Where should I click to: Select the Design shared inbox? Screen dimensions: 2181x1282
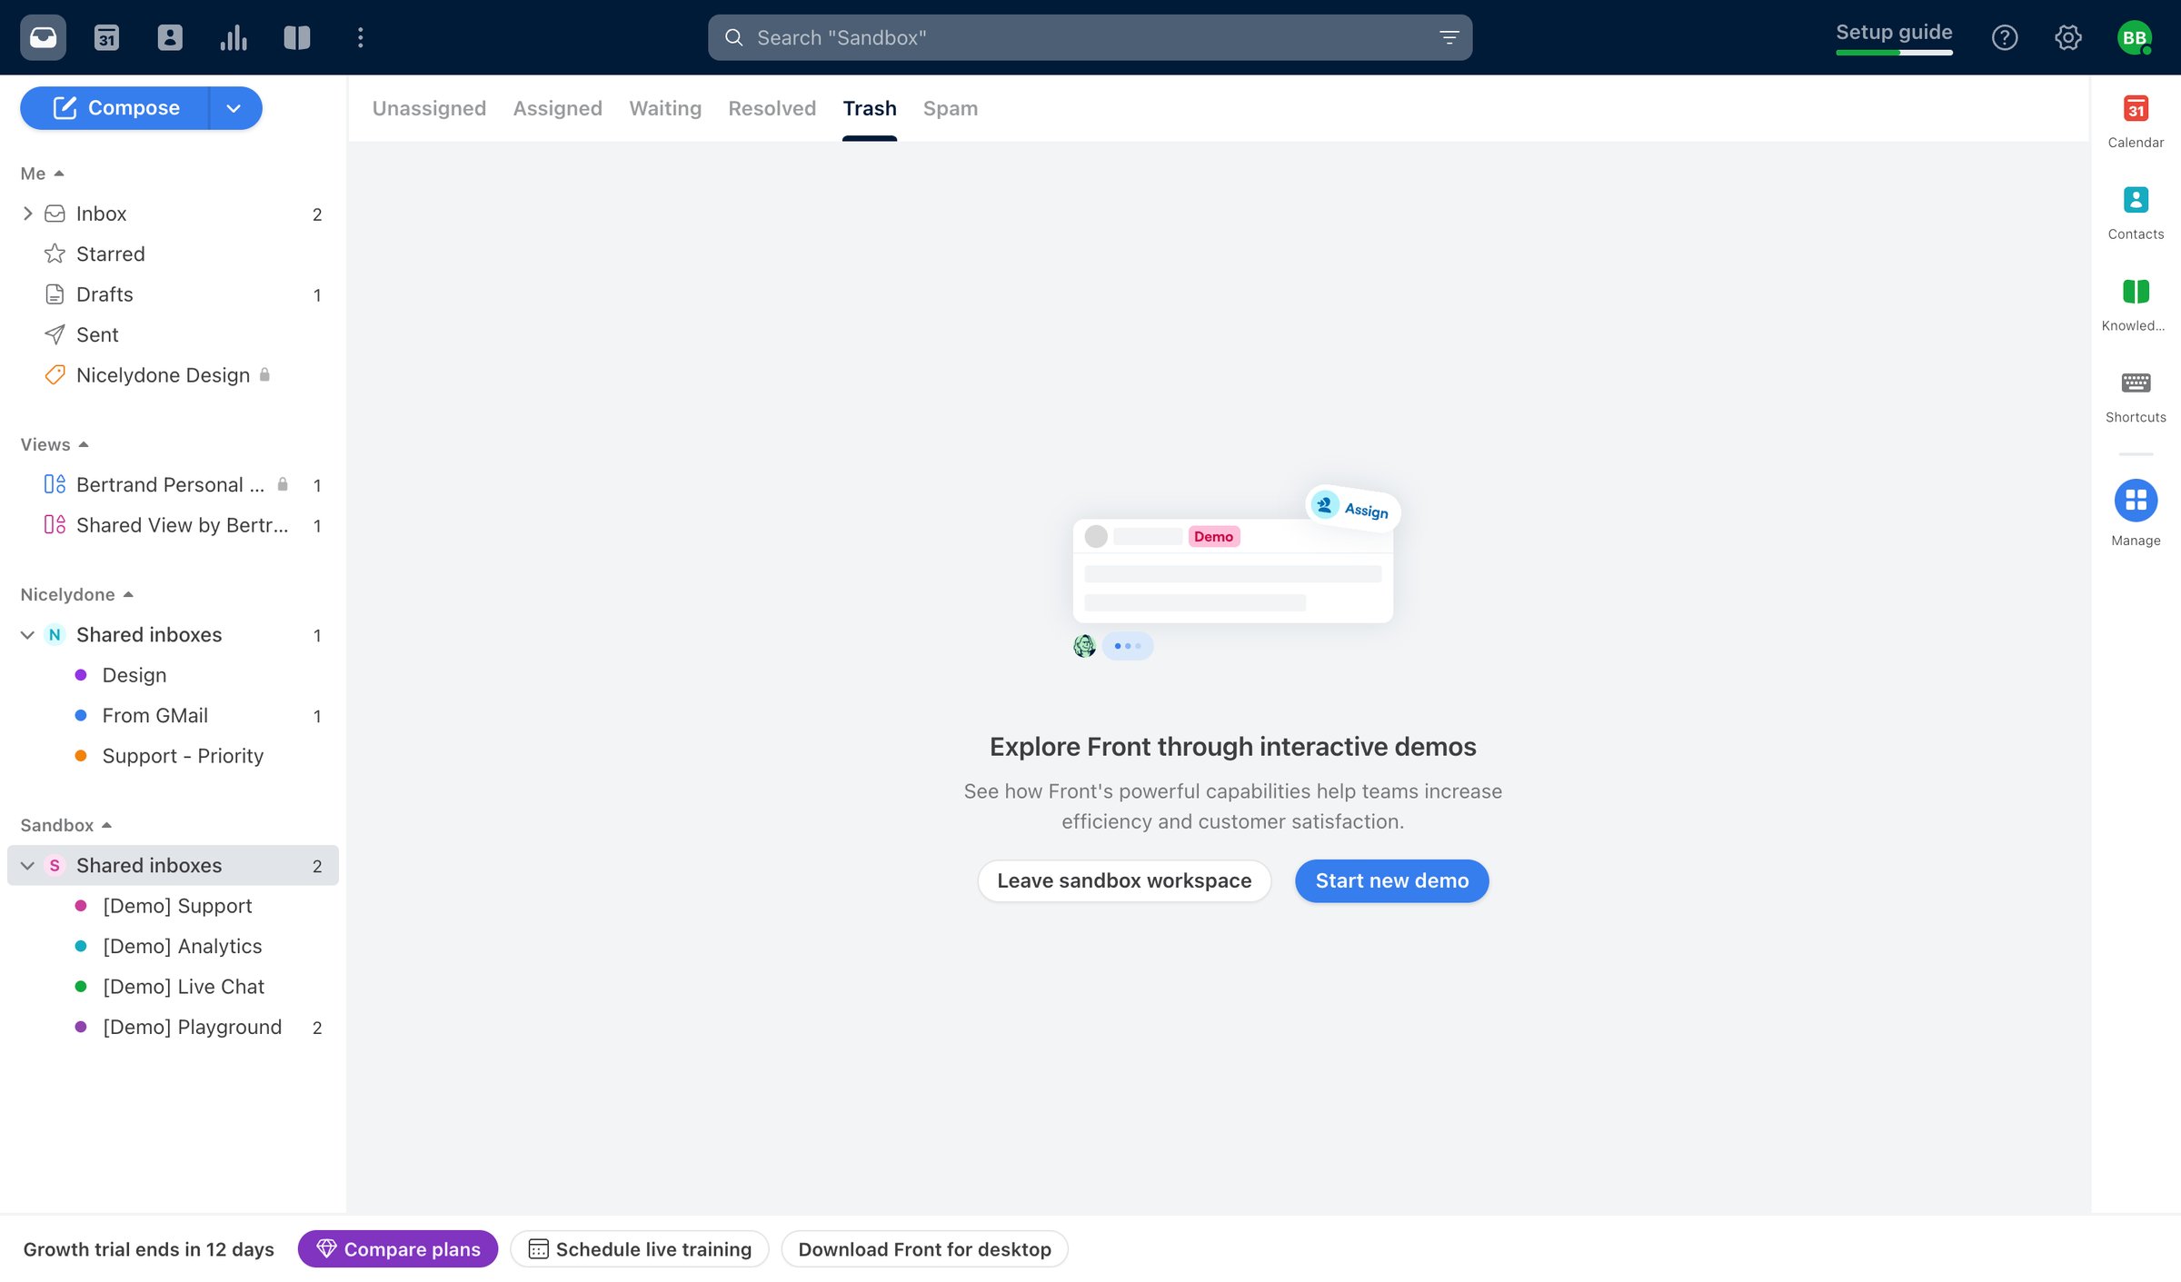pyautogui.click(x=173, y=675)
